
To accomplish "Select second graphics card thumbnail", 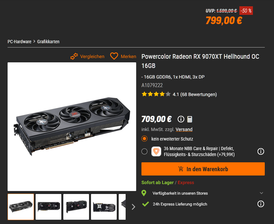I will coord(48,207).
